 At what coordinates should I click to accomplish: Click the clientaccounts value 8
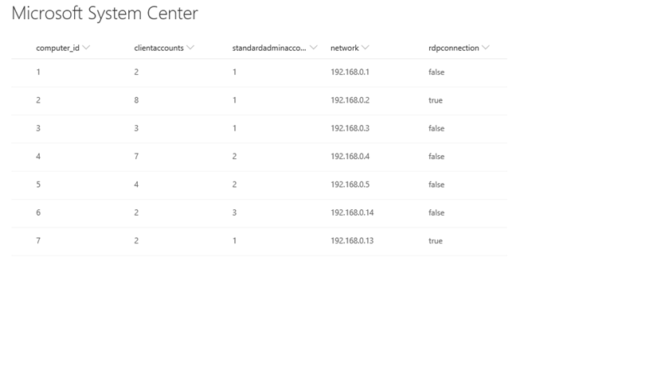coord(137,100)
